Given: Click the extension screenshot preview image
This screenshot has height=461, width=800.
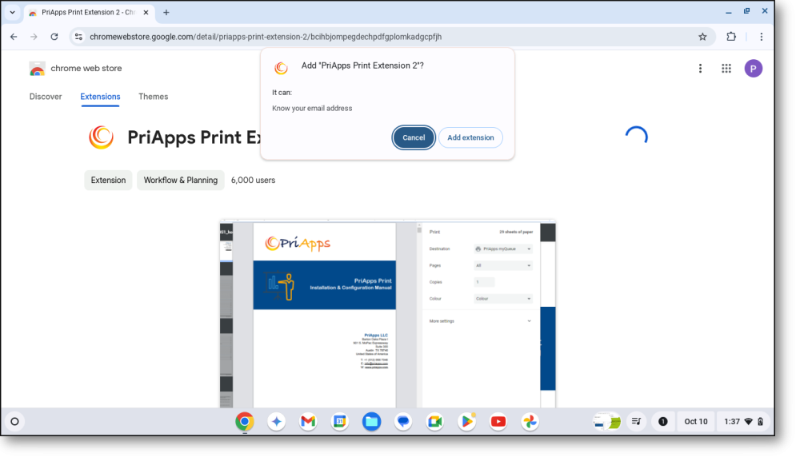Looking at the screenshot, I should point(388,314).
